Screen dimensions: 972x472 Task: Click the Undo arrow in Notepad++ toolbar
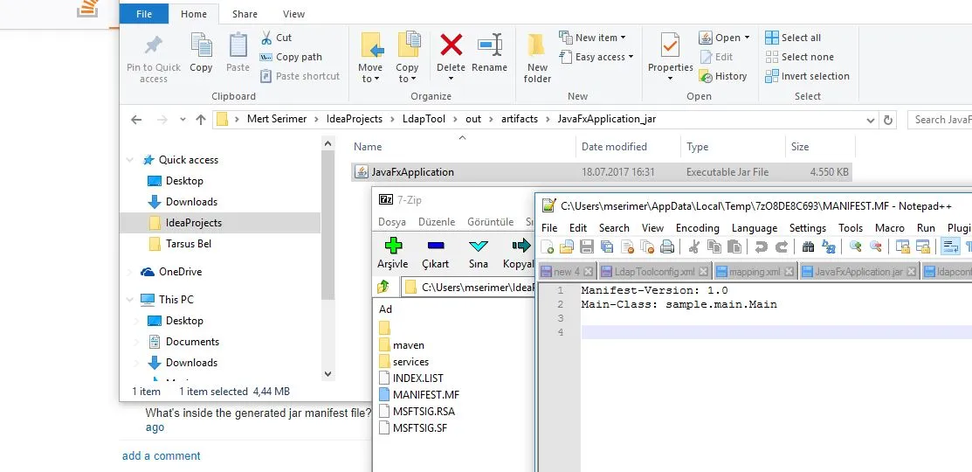[762, 246]
